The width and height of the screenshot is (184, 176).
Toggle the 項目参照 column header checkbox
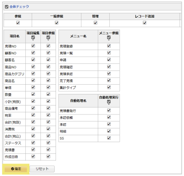(48, 38)
